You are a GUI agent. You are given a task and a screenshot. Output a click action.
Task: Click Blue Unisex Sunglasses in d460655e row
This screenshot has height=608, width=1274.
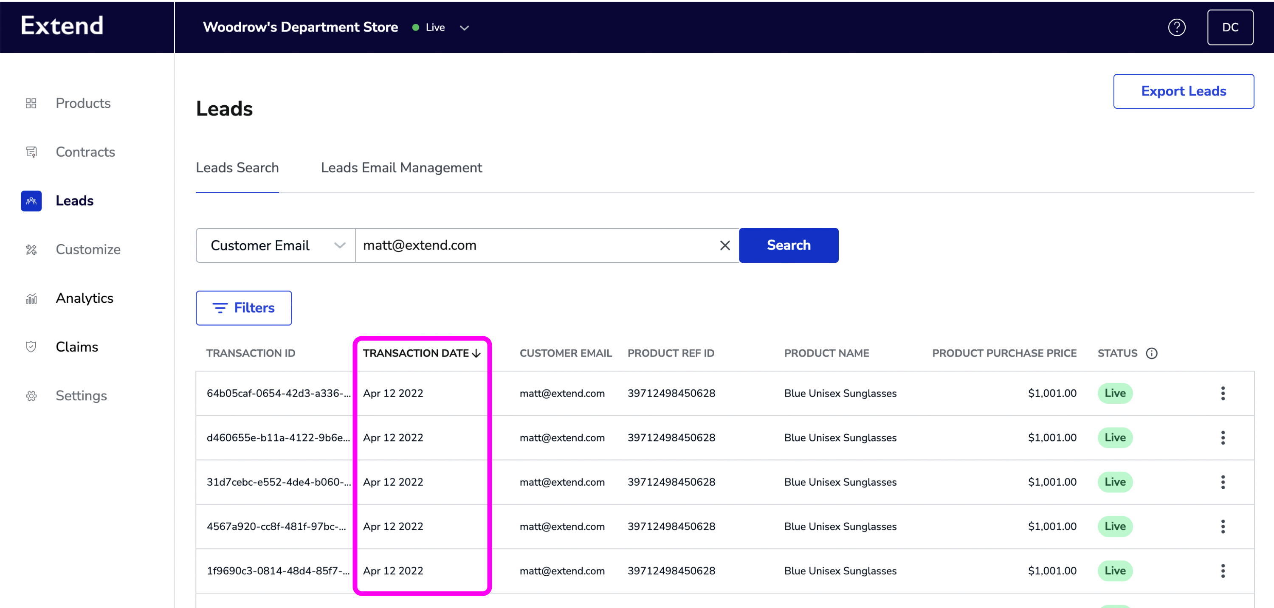coord(840,438)
